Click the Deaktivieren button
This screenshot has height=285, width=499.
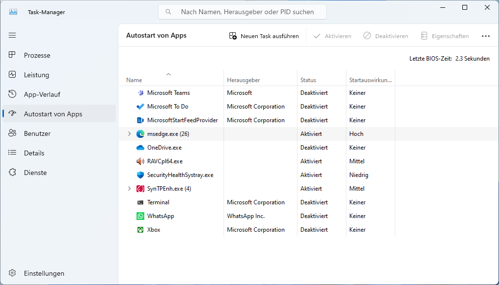(386, 36)
